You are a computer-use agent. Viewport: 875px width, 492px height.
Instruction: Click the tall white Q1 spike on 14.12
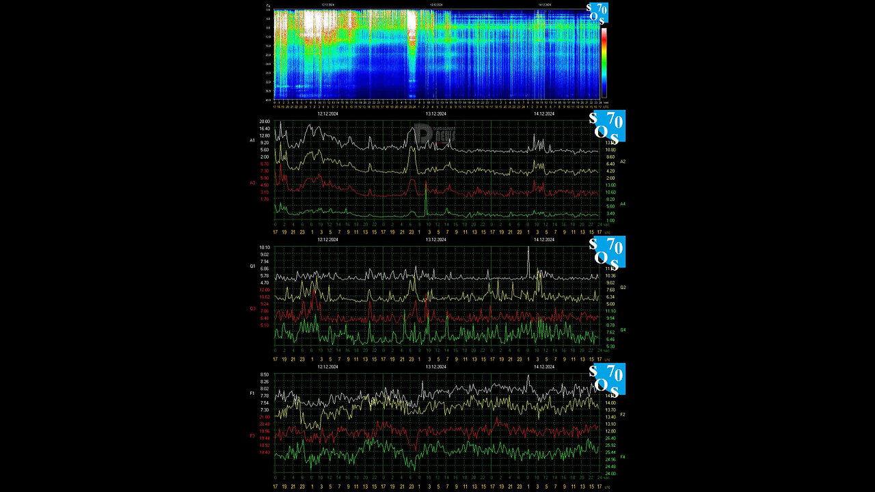pos(528,262)
